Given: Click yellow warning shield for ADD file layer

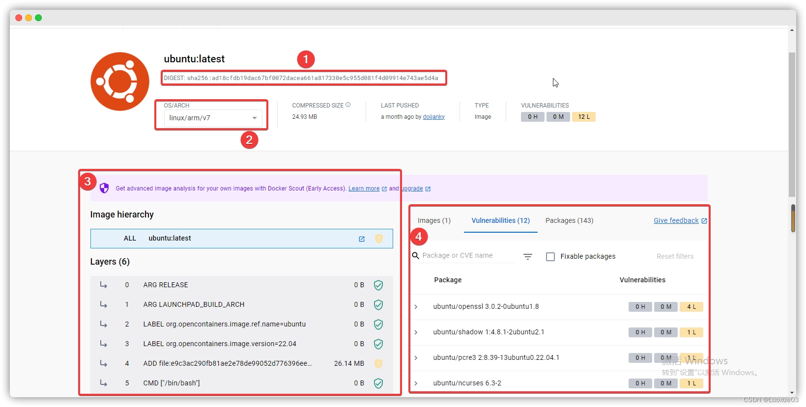Looking at the screenshot, I should click(378, 364).
